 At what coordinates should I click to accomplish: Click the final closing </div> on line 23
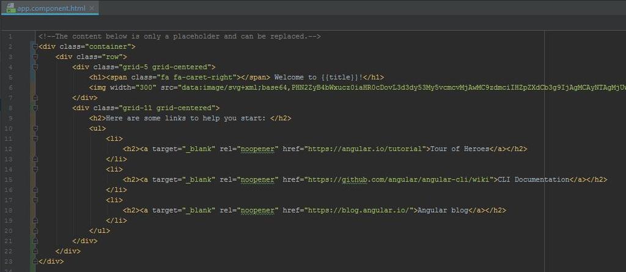click(51, 261)
